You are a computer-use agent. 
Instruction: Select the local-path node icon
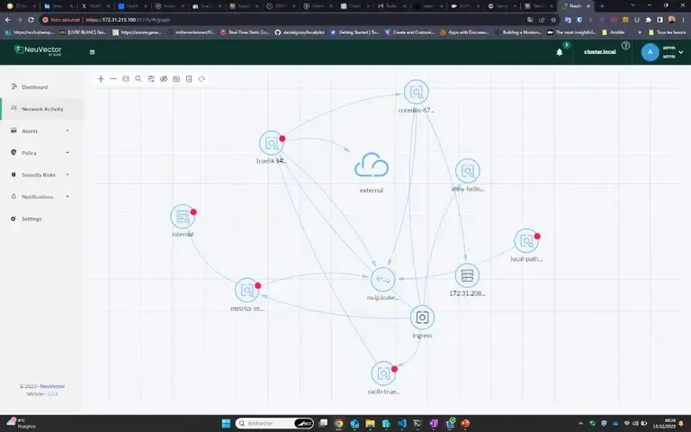(x=526, y=240)
